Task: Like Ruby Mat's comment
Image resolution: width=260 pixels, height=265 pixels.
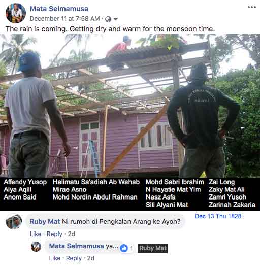Action: (x=36, y=234)
